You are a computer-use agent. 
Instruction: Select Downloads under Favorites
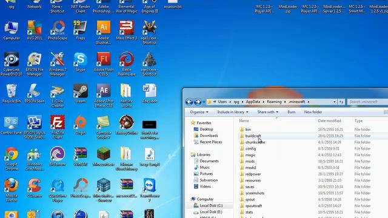click(206, 136)
